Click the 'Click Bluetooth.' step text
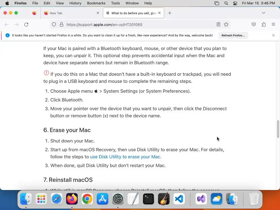Screen dimensions: 280x210 [x=67, y=100]
